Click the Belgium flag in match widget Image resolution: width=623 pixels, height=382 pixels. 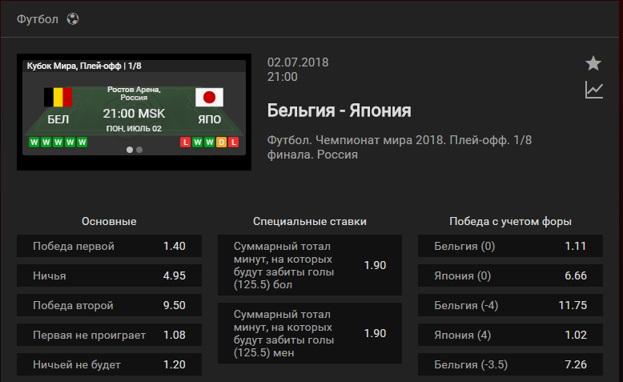click(x=58, y=97)
